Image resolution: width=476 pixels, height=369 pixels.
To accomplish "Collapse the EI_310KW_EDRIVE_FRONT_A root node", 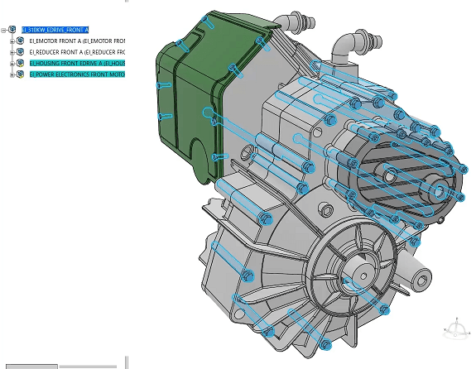I will pyautogui.click(x=3, y=30).
